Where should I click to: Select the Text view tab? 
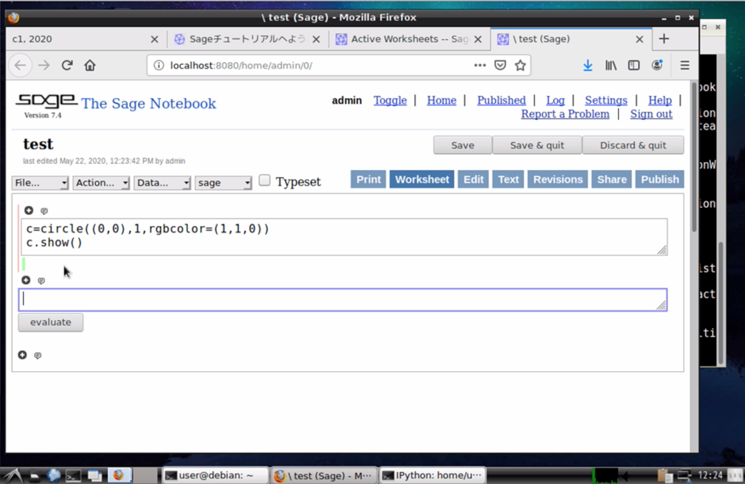[508, 179]
